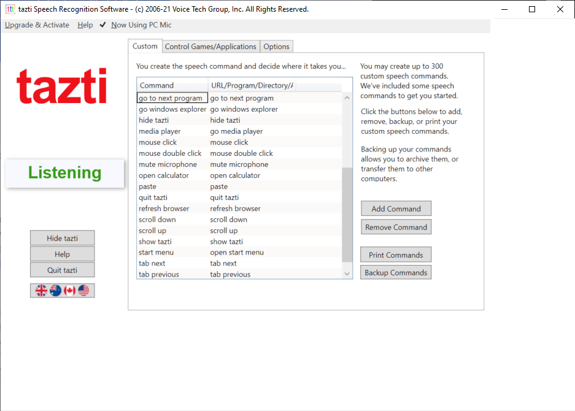Click the Print Commands button
The image size is (575, 411).
[396, 255]
